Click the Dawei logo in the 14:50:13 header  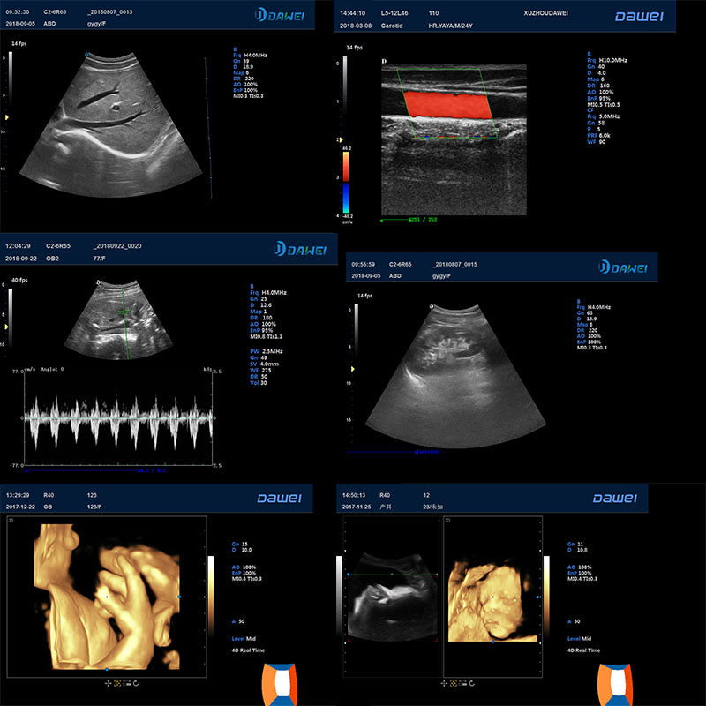point(614,498)
